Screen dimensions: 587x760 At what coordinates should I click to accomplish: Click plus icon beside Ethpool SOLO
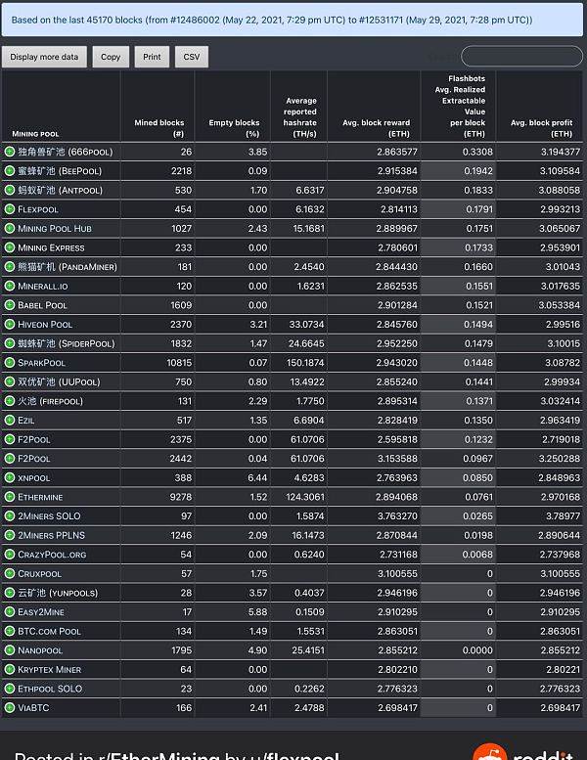click(10, 689)
